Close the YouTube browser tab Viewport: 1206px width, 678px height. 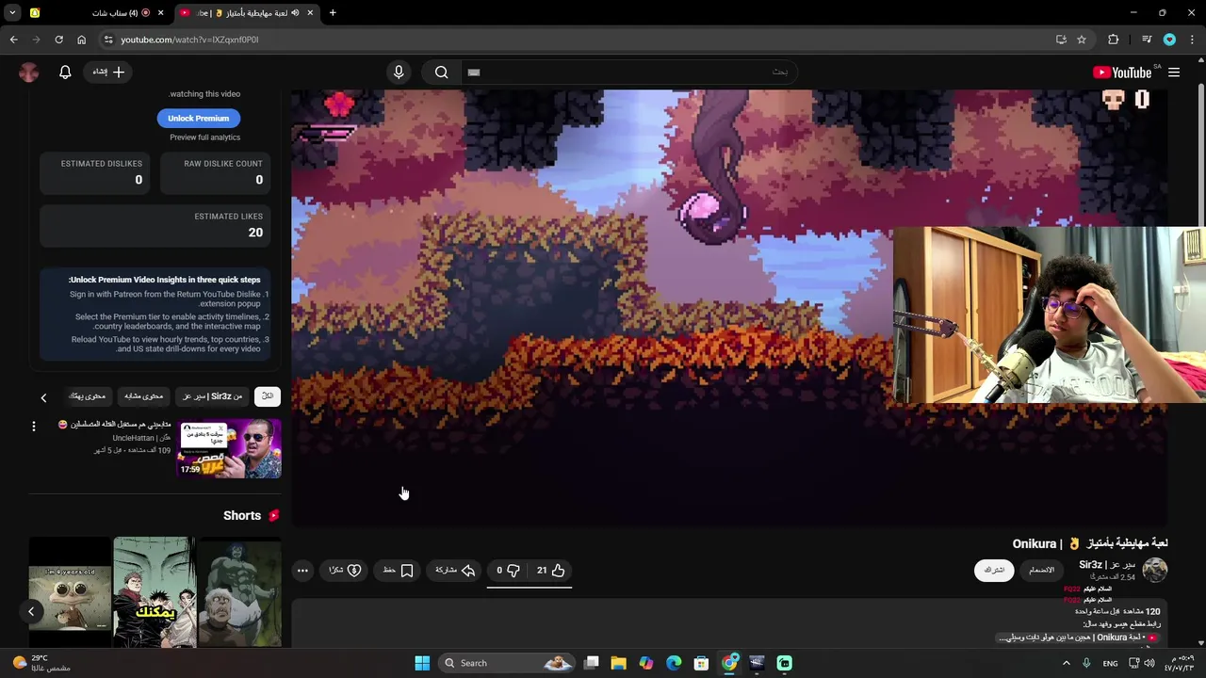pos(310,13)
